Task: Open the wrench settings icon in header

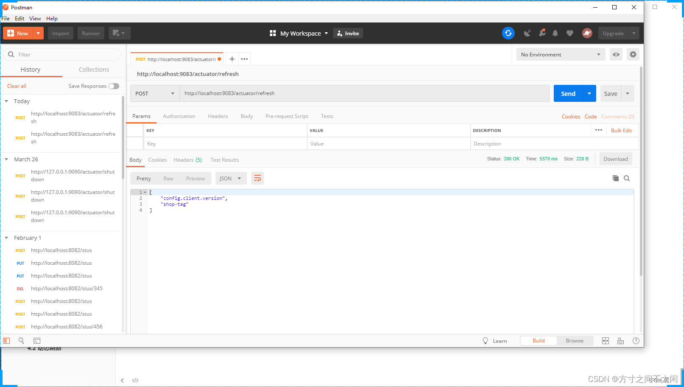Action: click(542, 33)
